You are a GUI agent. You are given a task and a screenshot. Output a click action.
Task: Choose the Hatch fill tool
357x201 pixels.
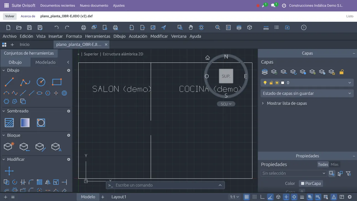click(9, 123)
